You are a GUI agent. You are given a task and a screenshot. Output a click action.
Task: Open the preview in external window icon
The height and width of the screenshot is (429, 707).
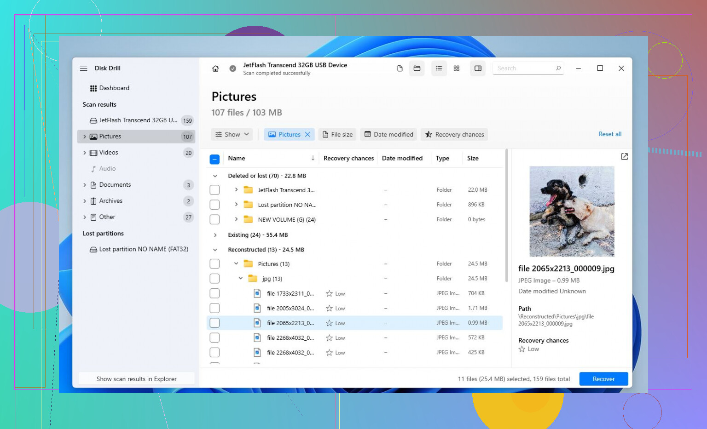(624, 157)
